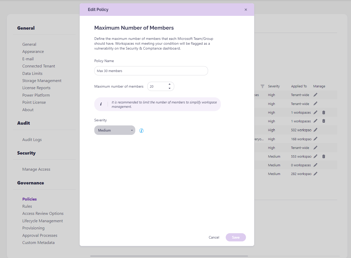Edit the policy applied to 168 workspaces
The image size is (351, 258).
tap(315, 139)
